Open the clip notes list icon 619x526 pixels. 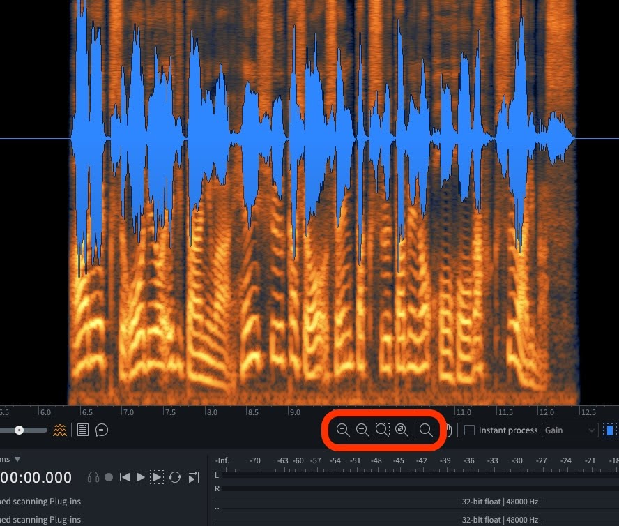(83, 430)
